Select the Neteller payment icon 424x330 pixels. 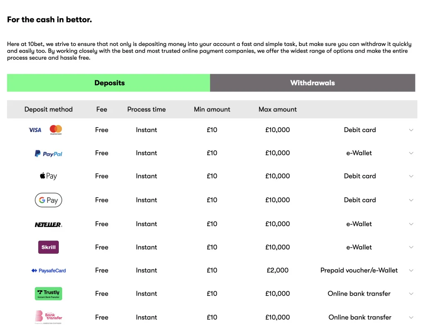[48, 224]
